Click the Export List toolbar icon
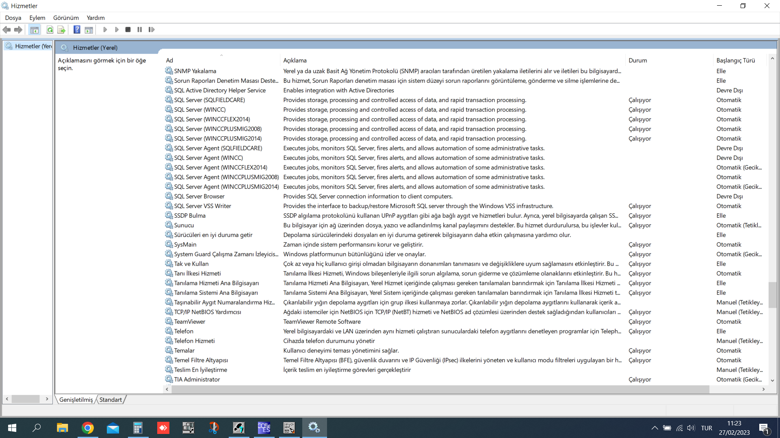 [61, 30]
